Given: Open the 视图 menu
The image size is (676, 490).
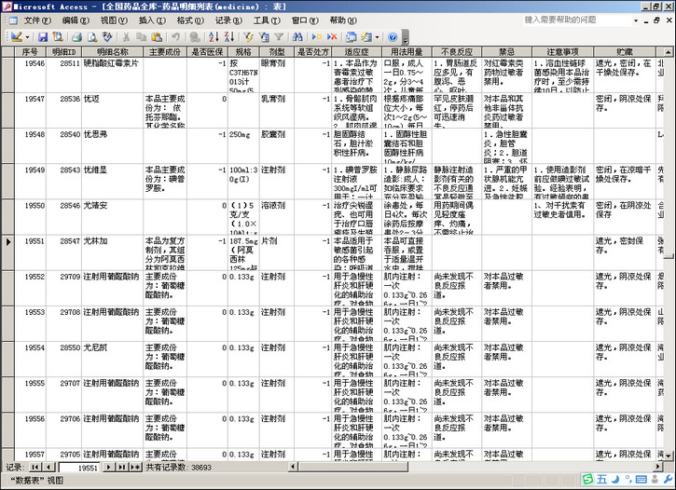Looking at the screenshot, I should coord(114,20).
